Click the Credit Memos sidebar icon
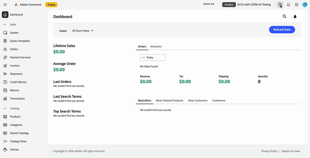310x158 pixels. [5, 82]
